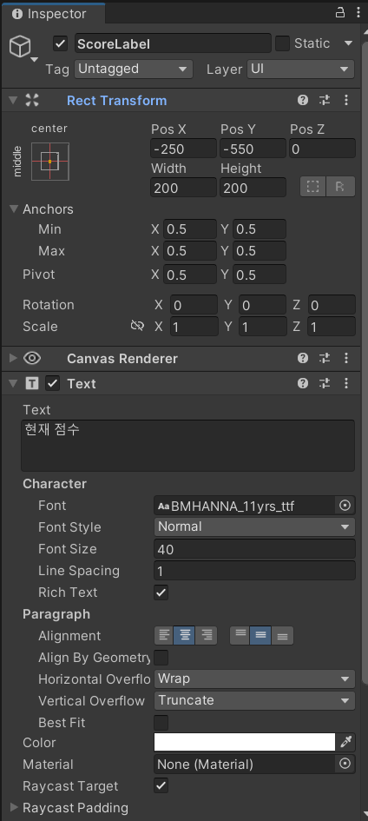Open Rect Transform help reference icon
The width and height of the screenshot is (368, 821).
point(303,100)
